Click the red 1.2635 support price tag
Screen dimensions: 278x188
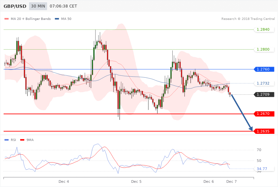(x=264, y=131)
